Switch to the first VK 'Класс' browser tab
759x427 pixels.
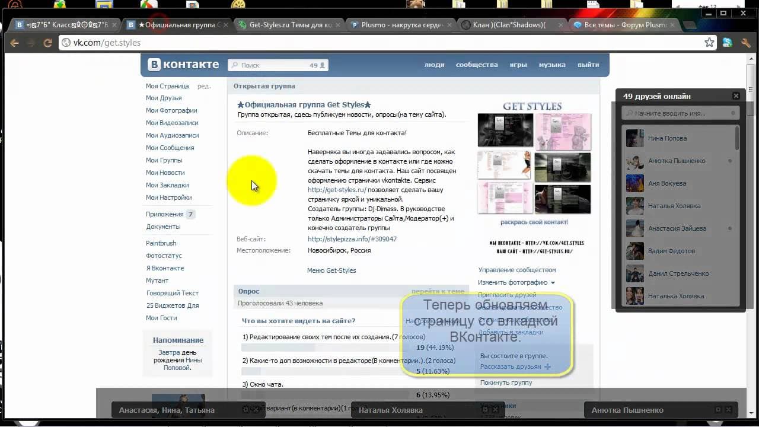coord(65,25)
